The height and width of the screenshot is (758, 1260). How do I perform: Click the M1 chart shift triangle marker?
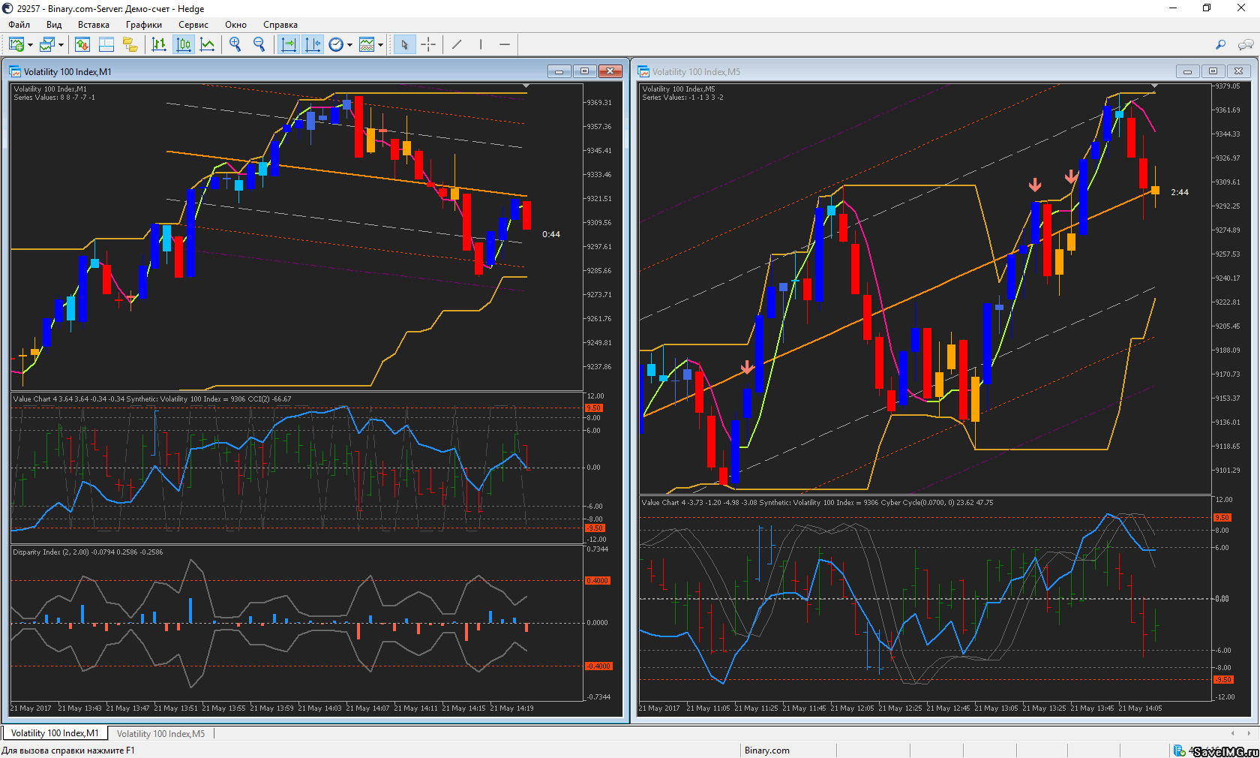click(526, 87)
